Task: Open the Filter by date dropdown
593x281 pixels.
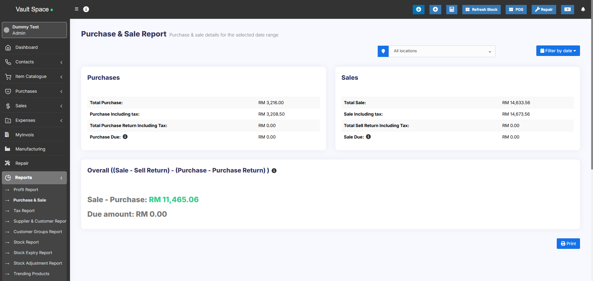Action: 558,51
